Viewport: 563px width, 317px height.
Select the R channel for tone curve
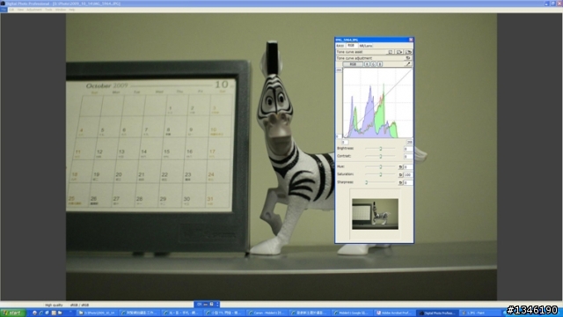(x=367, y=64)
